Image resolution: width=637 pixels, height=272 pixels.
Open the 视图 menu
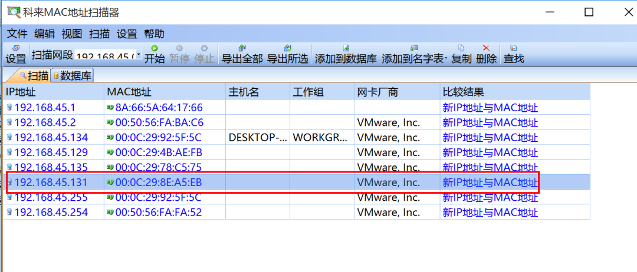point(72,34)
